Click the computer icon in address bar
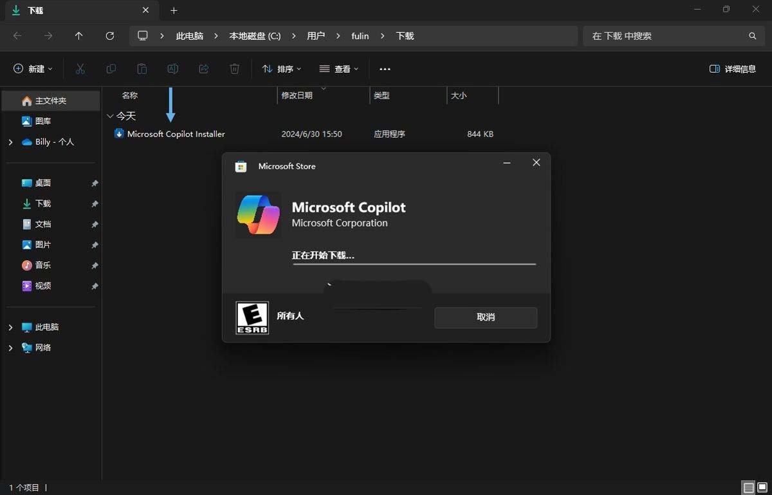Image resolution: width=772 pixels, height=495 pixels. pyautogui.click(x=143, y=36)
